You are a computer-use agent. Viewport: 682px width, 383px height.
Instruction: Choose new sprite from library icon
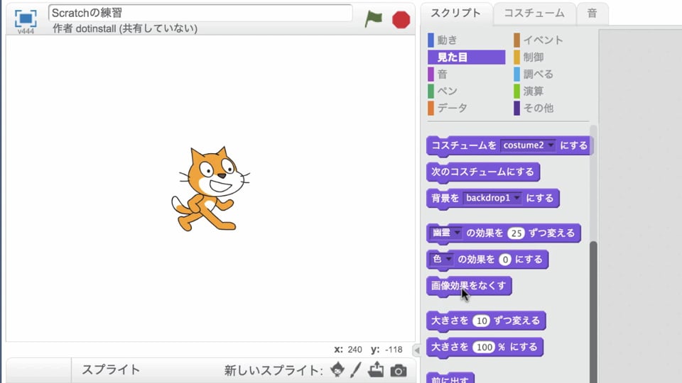[x=337, y=370]
